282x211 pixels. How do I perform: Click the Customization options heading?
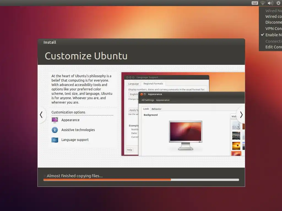(x=68, y=112)
